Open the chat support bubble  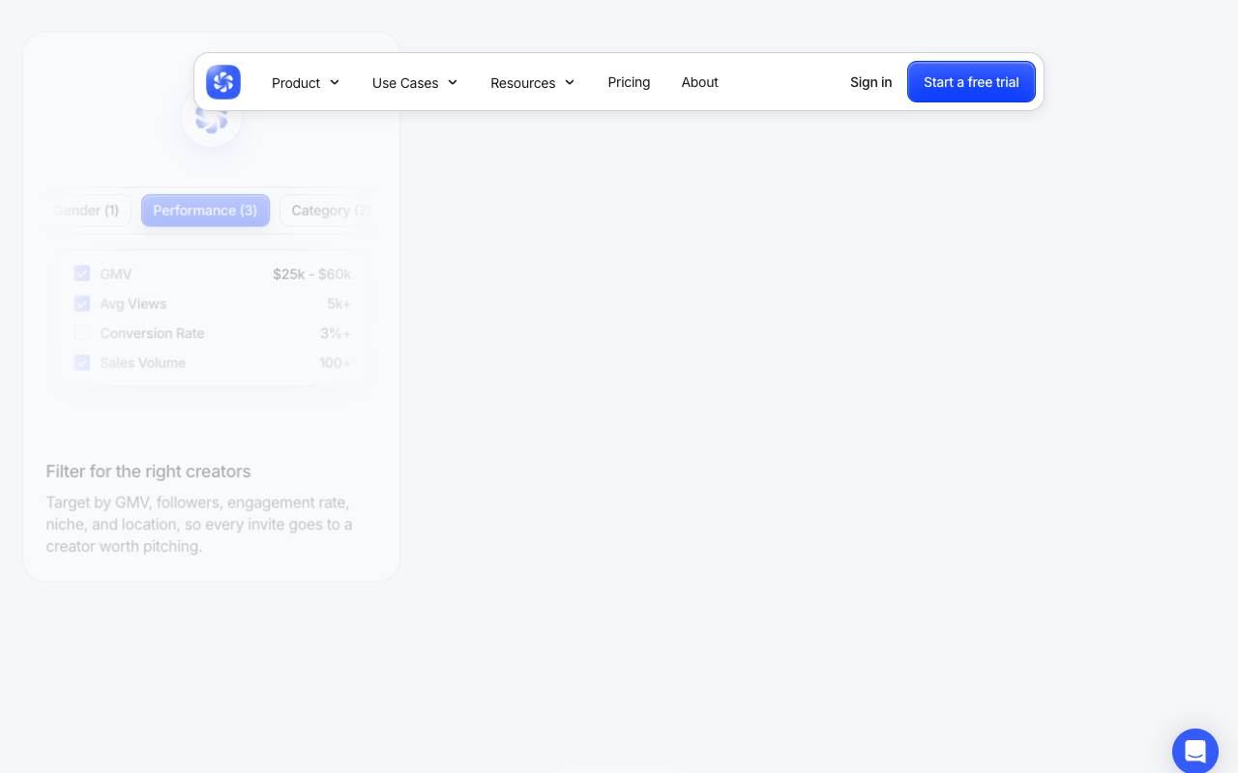coord(1195,751)
